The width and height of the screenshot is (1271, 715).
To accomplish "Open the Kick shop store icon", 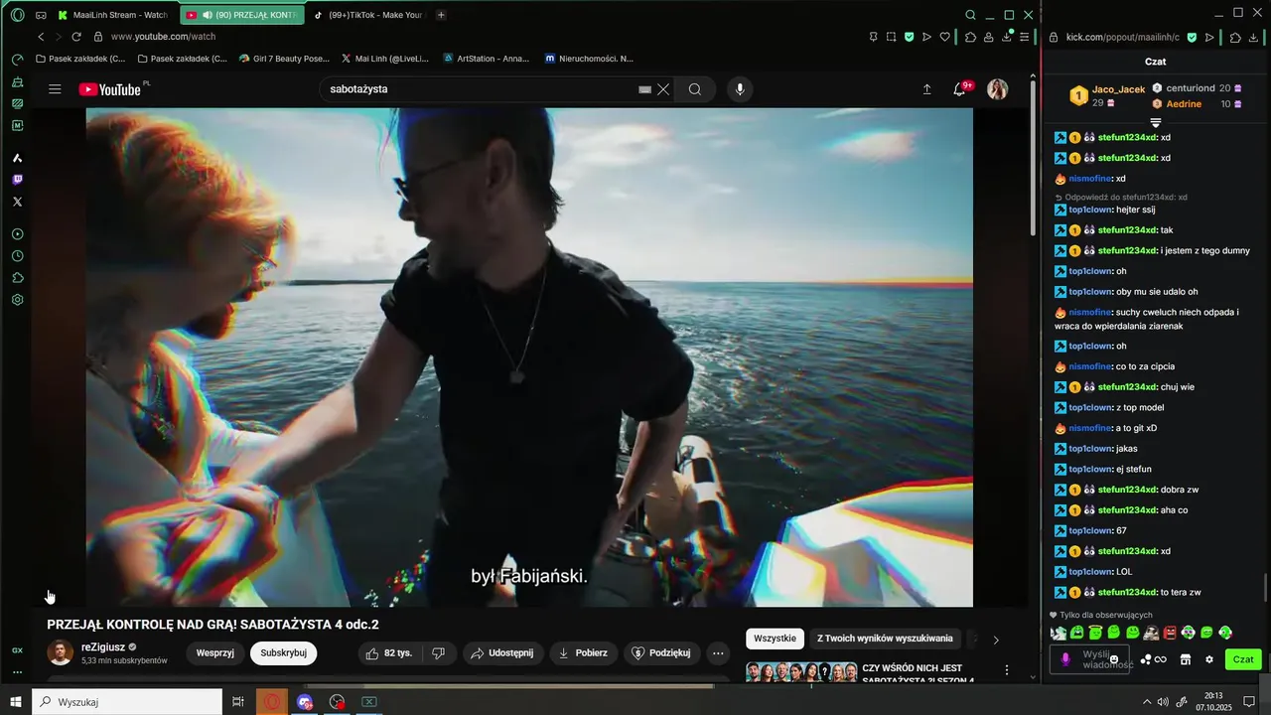I will coord(1185,659).
